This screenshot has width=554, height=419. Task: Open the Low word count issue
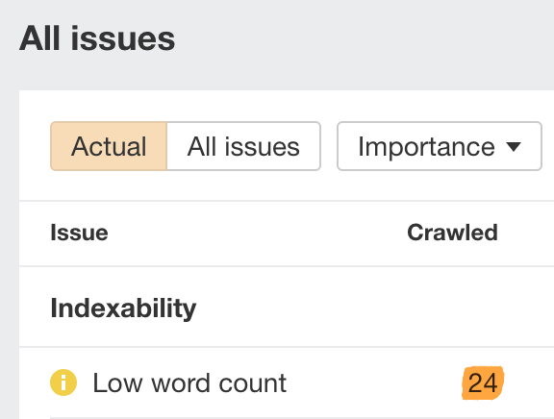tap(189, 383)
